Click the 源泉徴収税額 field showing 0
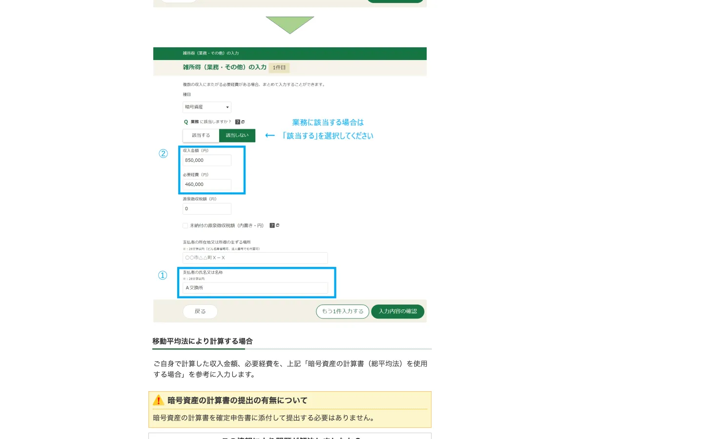The height and width of the screenshot is (439, 703). point(207,209)
